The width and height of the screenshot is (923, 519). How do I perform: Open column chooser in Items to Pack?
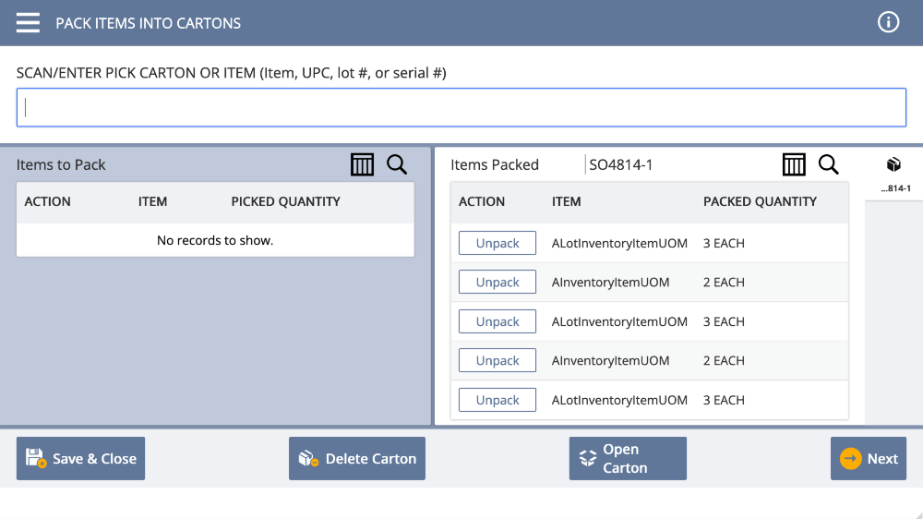[362, 164]
